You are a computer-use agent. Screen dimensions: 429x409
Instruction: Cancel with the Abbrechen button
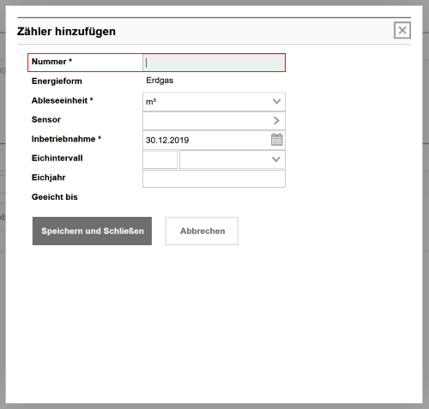tap(202, 231)
